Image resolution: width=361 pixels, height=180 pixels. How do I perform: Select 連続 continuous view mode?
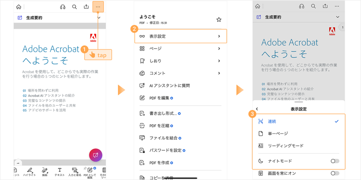(x=299, y=121)
